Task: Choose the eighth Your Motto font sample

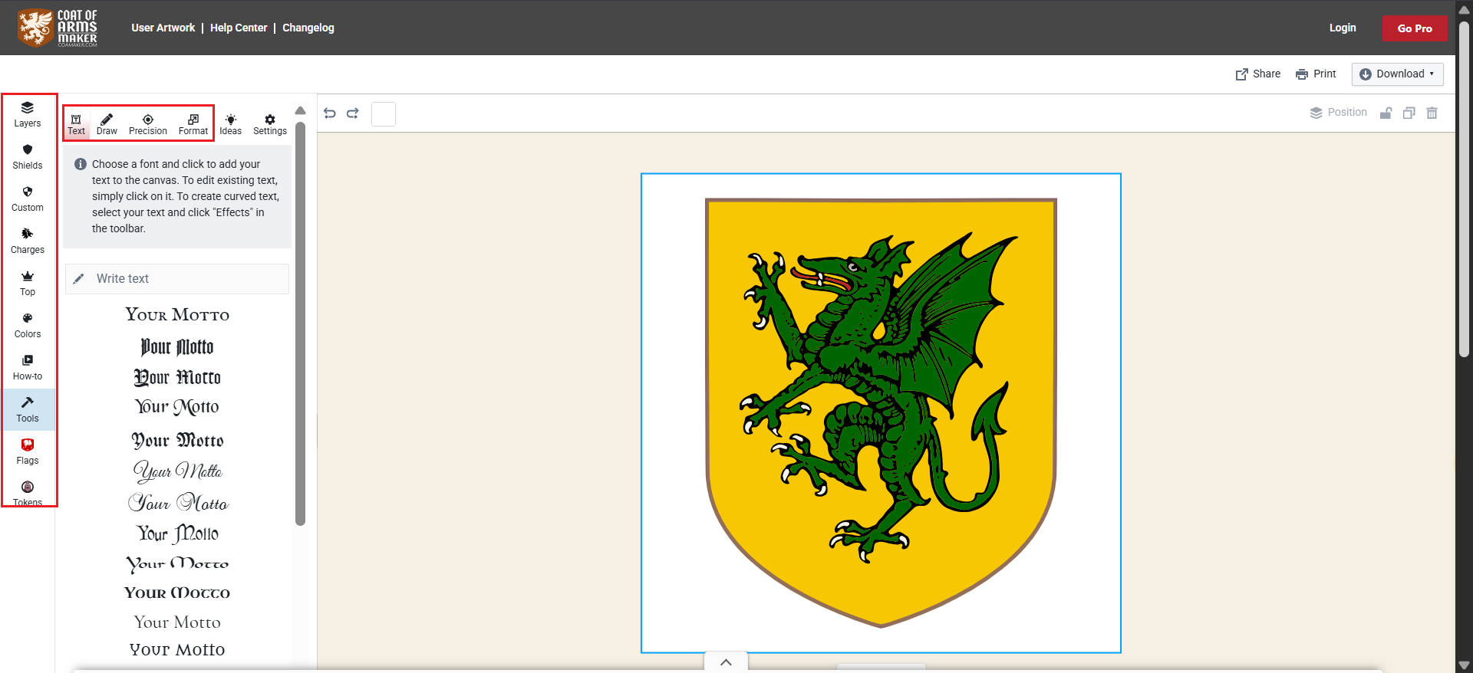Action: coord(177,533)
